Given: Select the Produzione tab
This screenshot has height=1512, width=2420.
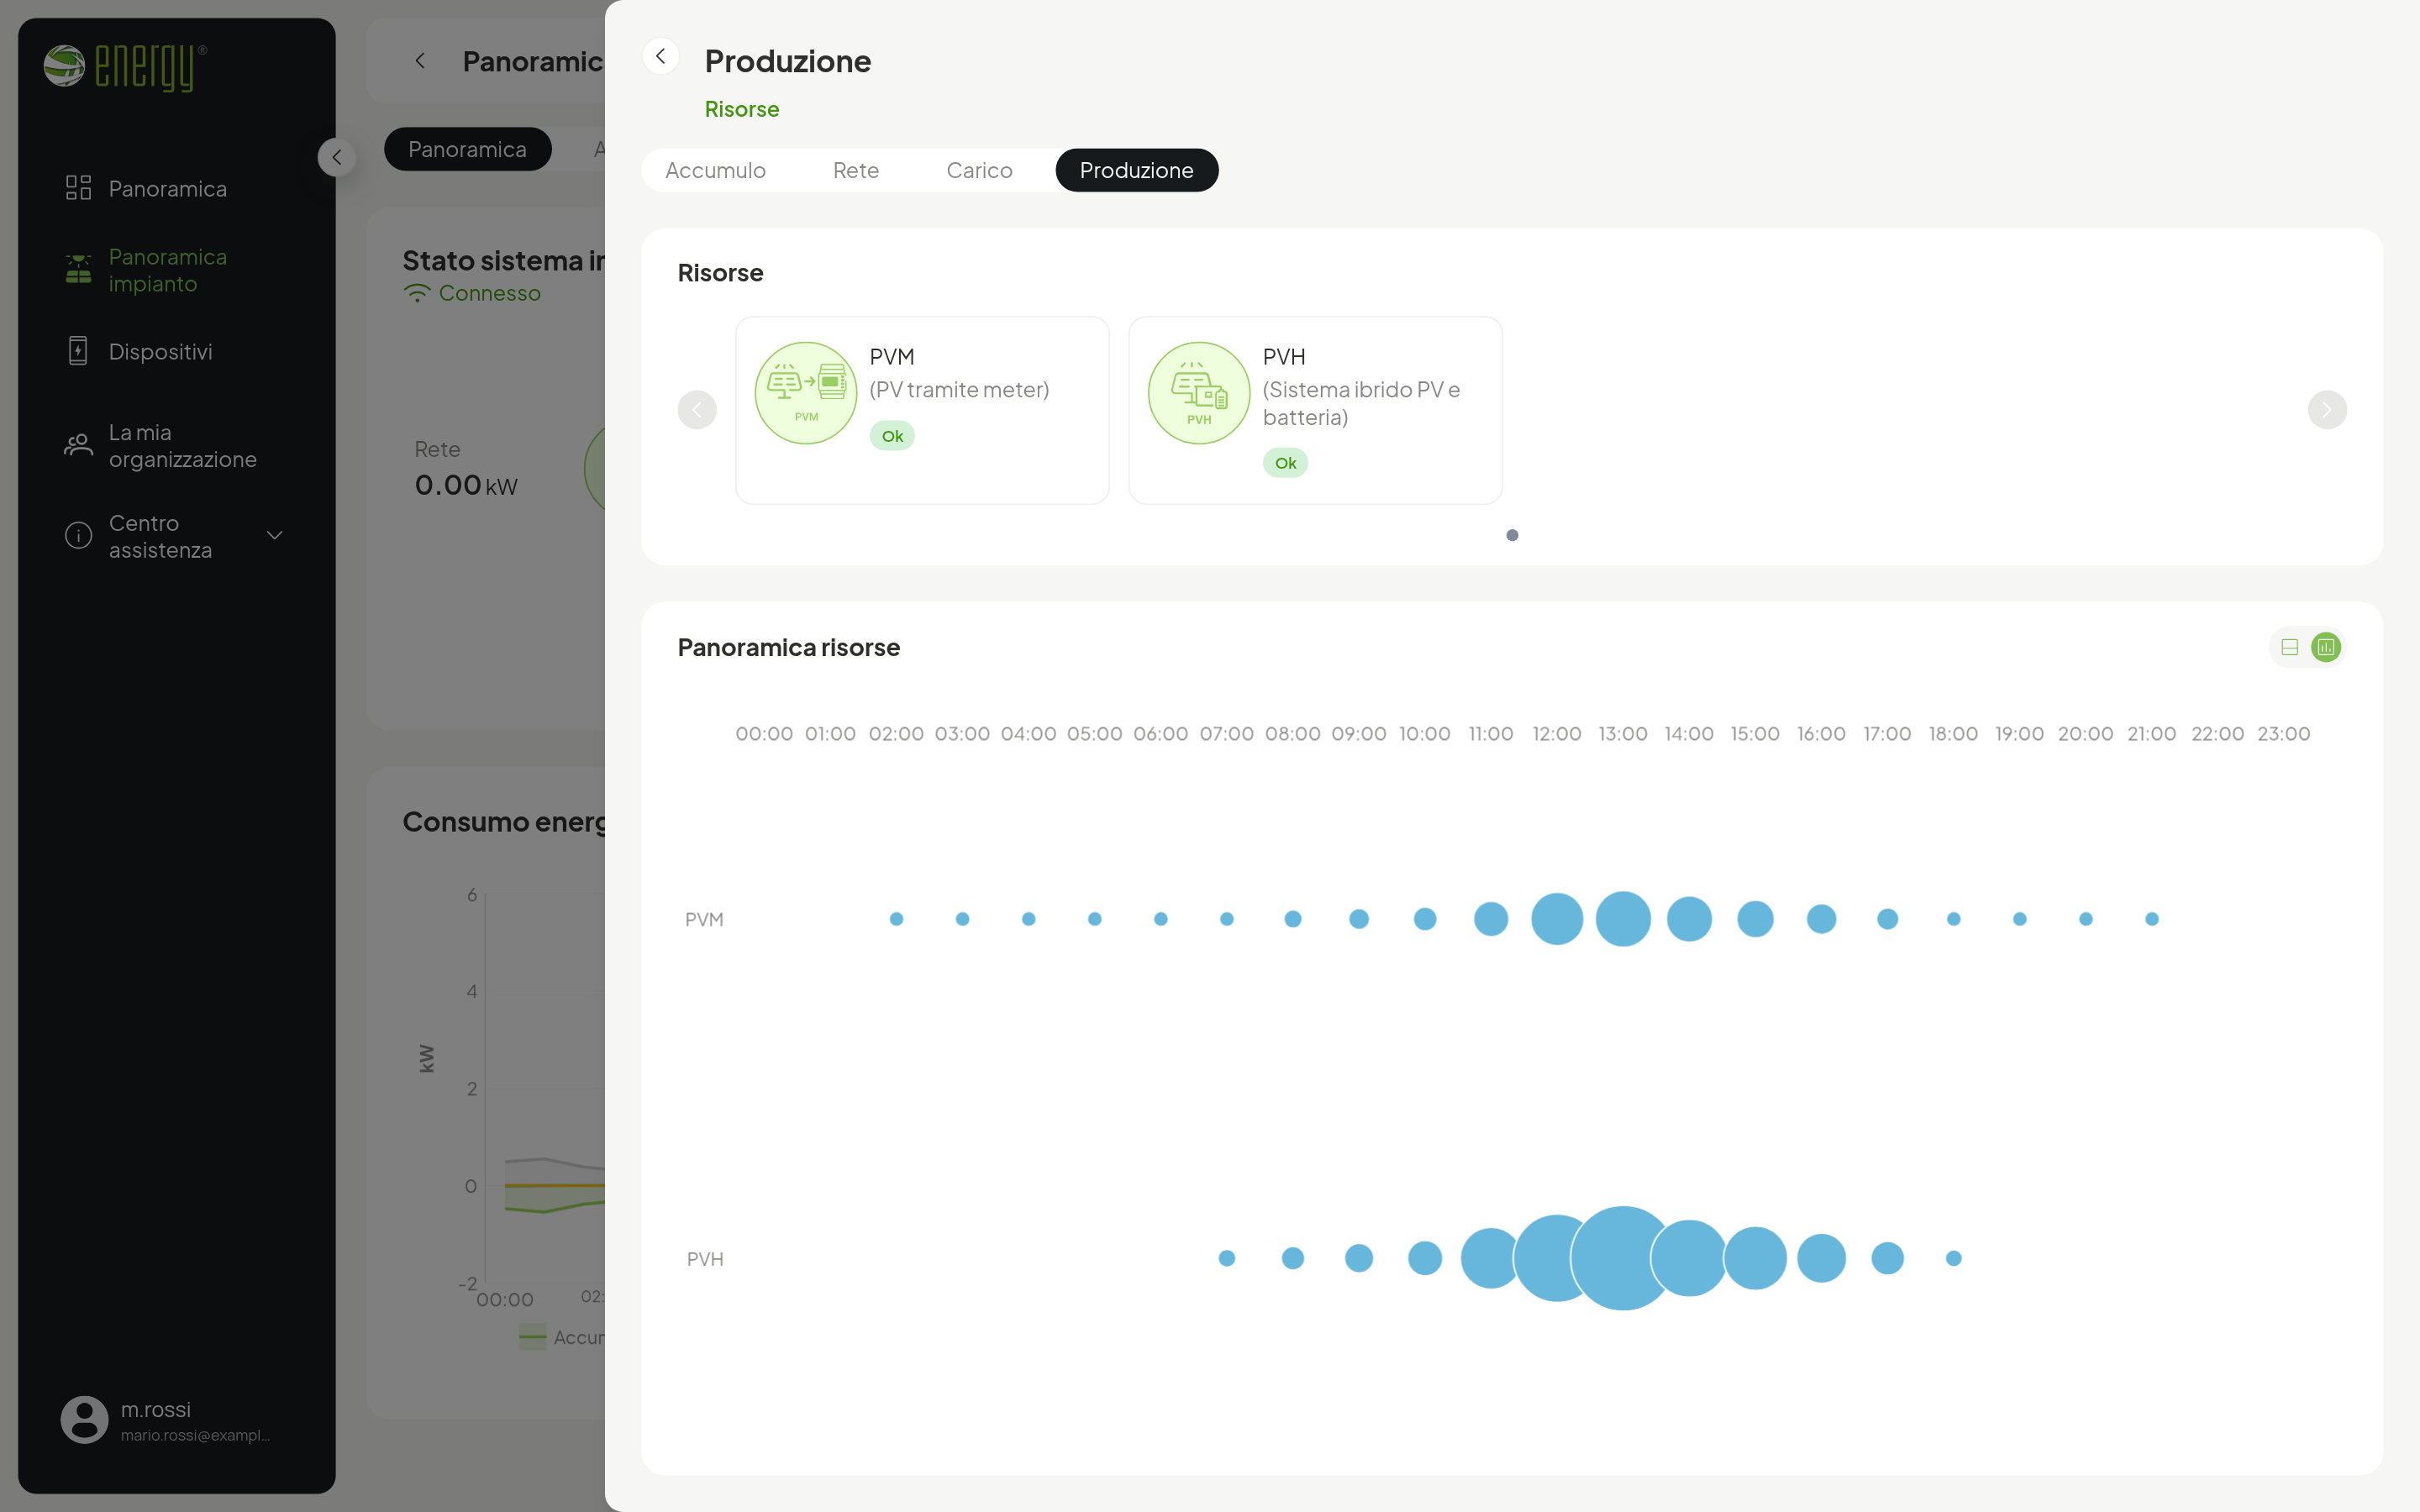Looking at the screenshot, I should [x=1137, y=170].
